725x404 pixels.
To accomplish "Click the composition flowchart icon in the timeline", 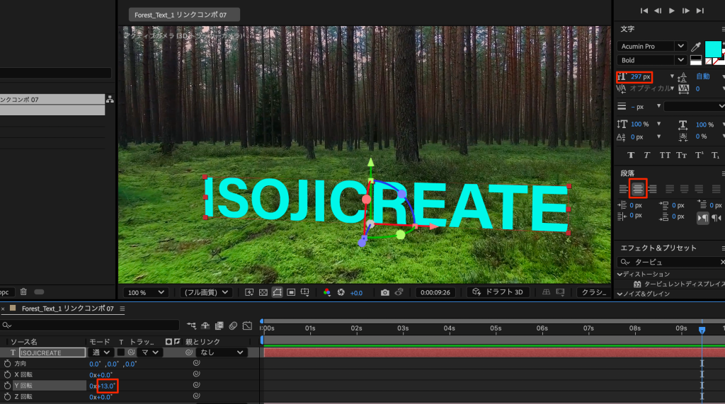I will pos(192,325).
